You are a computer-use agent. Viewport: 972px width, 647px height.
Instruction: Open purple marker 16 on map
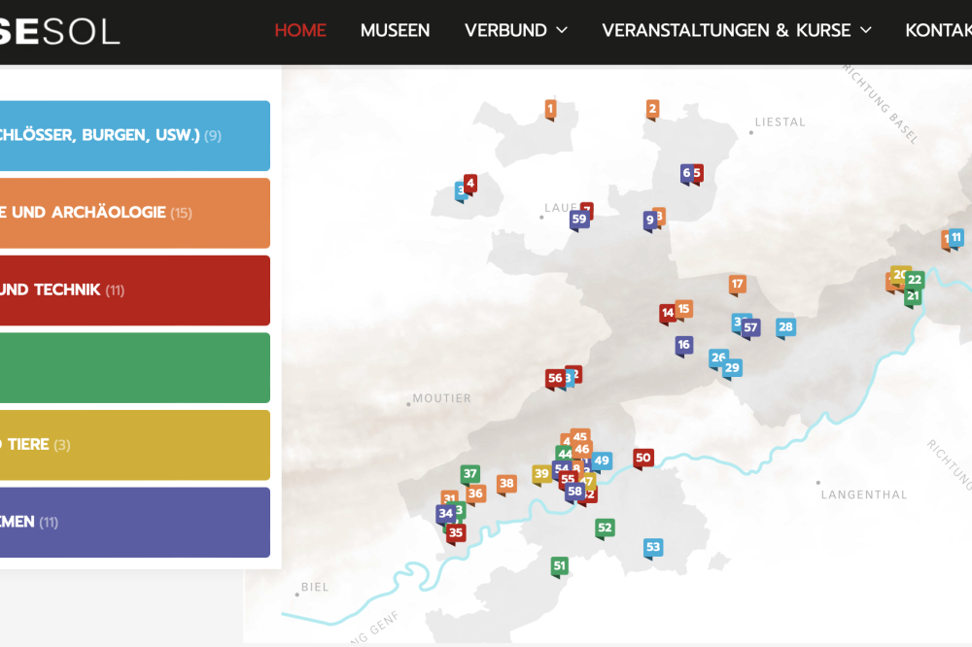click(x=684, y=345)
